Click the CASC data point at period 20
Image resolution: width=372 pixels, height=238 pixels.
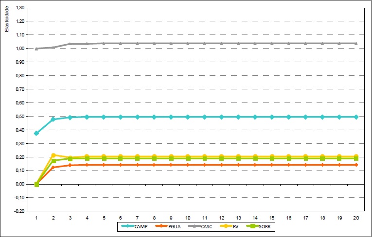point(356,43)
